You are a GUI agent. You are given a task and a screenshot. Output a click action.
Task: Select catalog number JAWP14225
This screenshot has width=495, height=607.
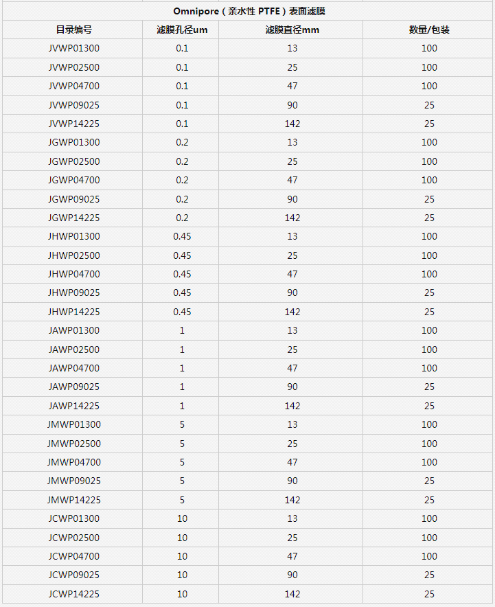74,406
